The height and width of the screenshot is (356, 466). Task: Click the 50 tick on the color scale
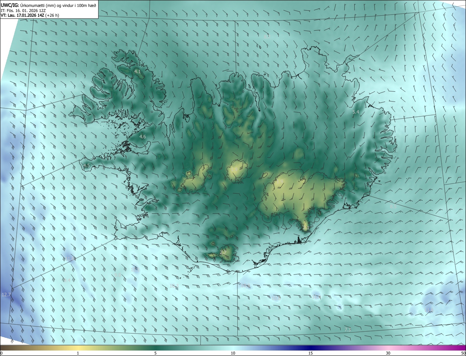[x=463, y=353]
